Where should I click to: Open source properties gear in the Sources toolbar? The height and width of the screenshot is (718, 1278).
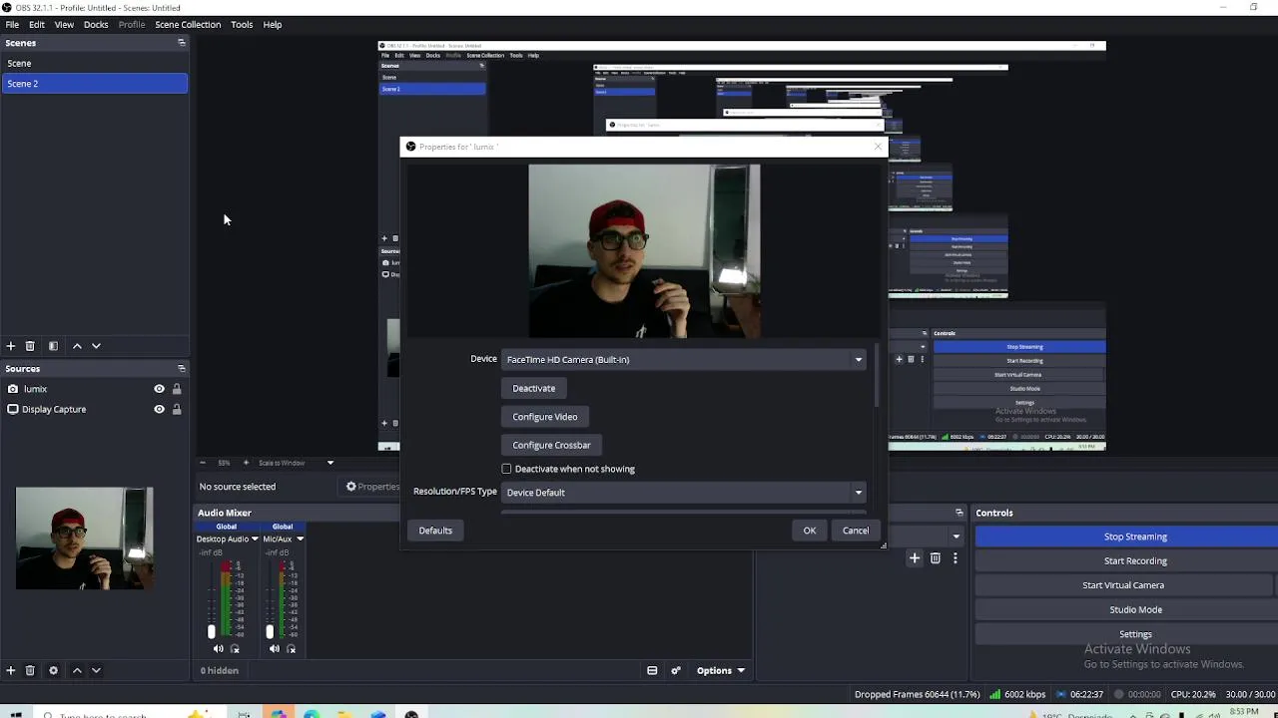tap(53, 671)
